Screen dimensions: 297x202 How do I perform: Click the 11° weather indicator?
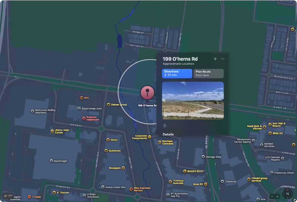[8, 196]
